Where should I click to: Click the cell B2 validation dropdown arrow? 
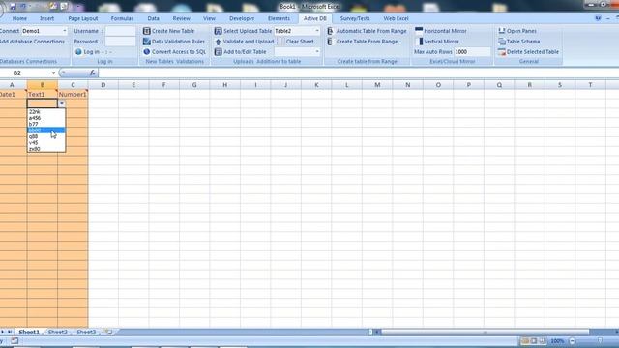[x=62, y=103]
